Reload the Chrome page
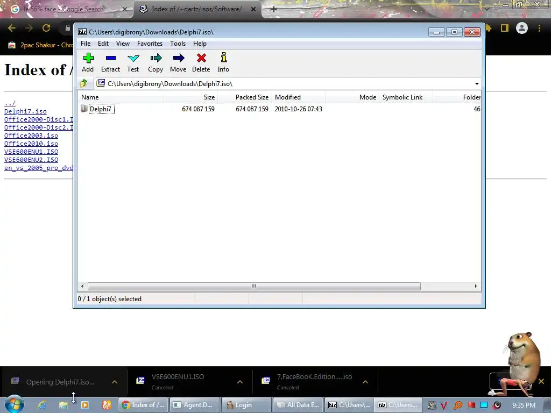Image resolution: width=551 pixels, height=413 pixels. pyautogui.click(x=46, y=28)
